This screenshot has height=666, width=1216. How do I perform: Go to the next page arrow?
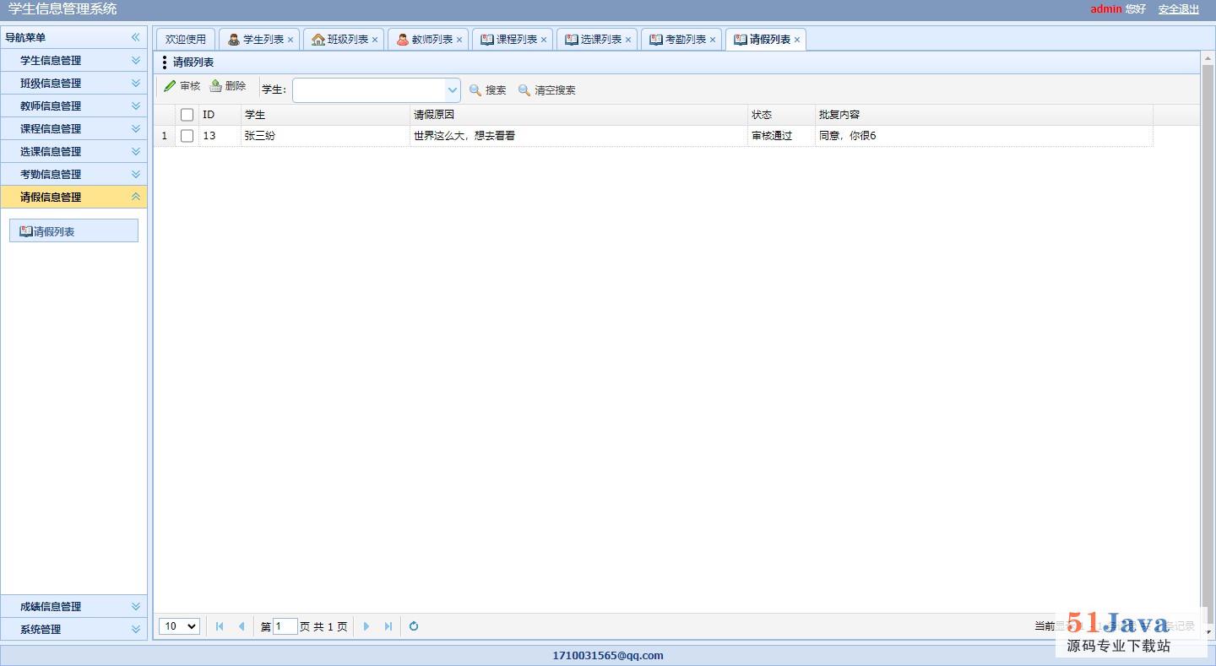(366, 626)
